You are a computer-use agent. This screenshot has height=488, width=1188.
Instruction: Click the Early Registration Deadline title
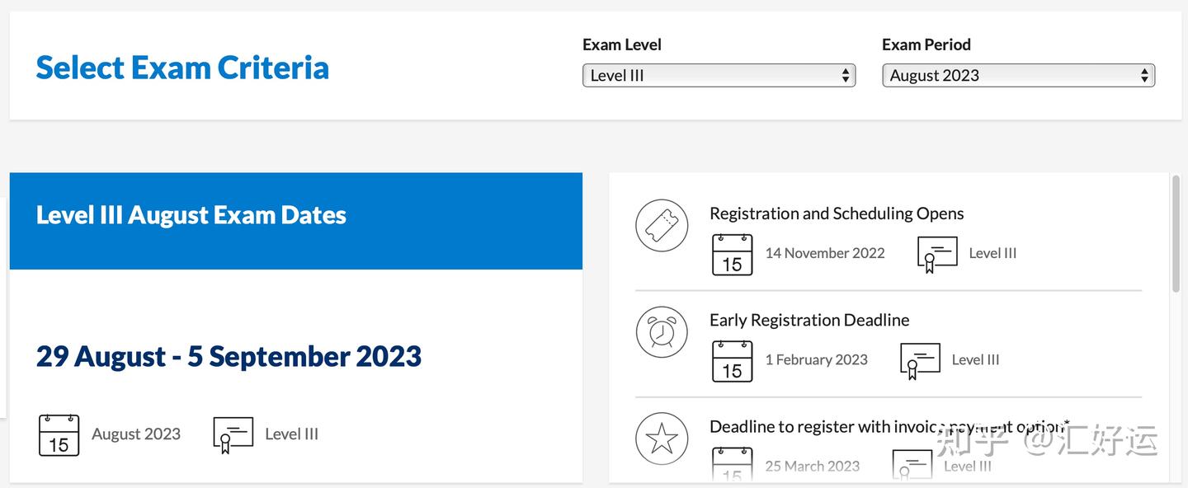click(809, 320)
